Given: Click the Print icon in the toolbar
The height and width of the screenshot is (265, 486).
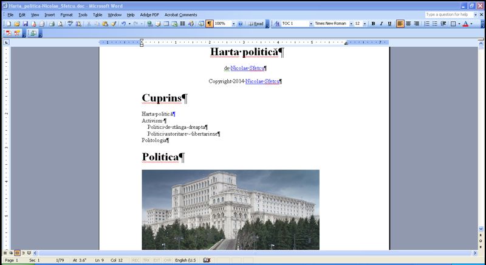Looking at the screenshot, I should click(52, 24).
